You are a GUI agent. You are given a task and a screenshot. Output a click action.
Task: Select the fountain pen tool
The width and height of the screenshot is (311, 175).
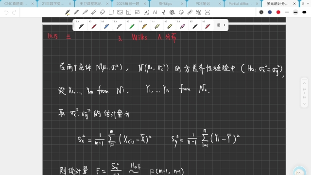tap(85, 12)
